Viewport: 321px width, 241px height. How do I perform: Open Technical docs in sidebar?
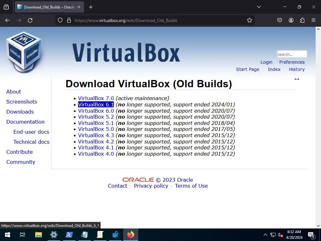[x=31, y=142]
